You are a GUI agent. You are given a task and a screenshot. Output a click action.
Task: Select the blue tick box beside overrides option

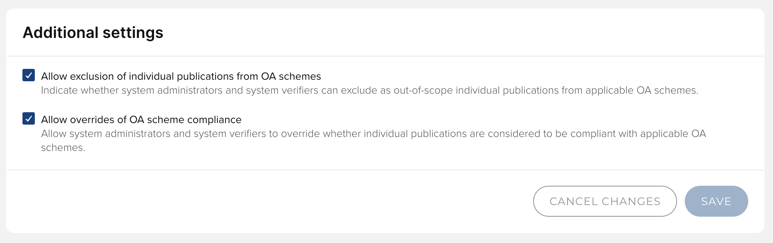29,118
